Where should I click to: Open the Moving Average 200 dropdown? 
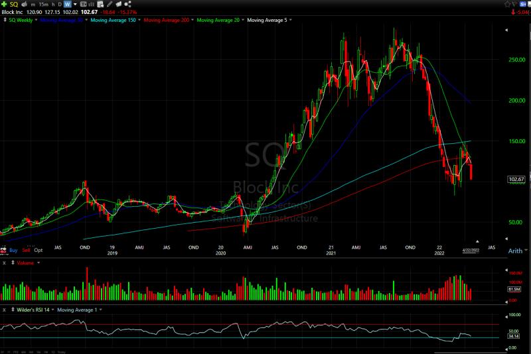pos(192,20)
